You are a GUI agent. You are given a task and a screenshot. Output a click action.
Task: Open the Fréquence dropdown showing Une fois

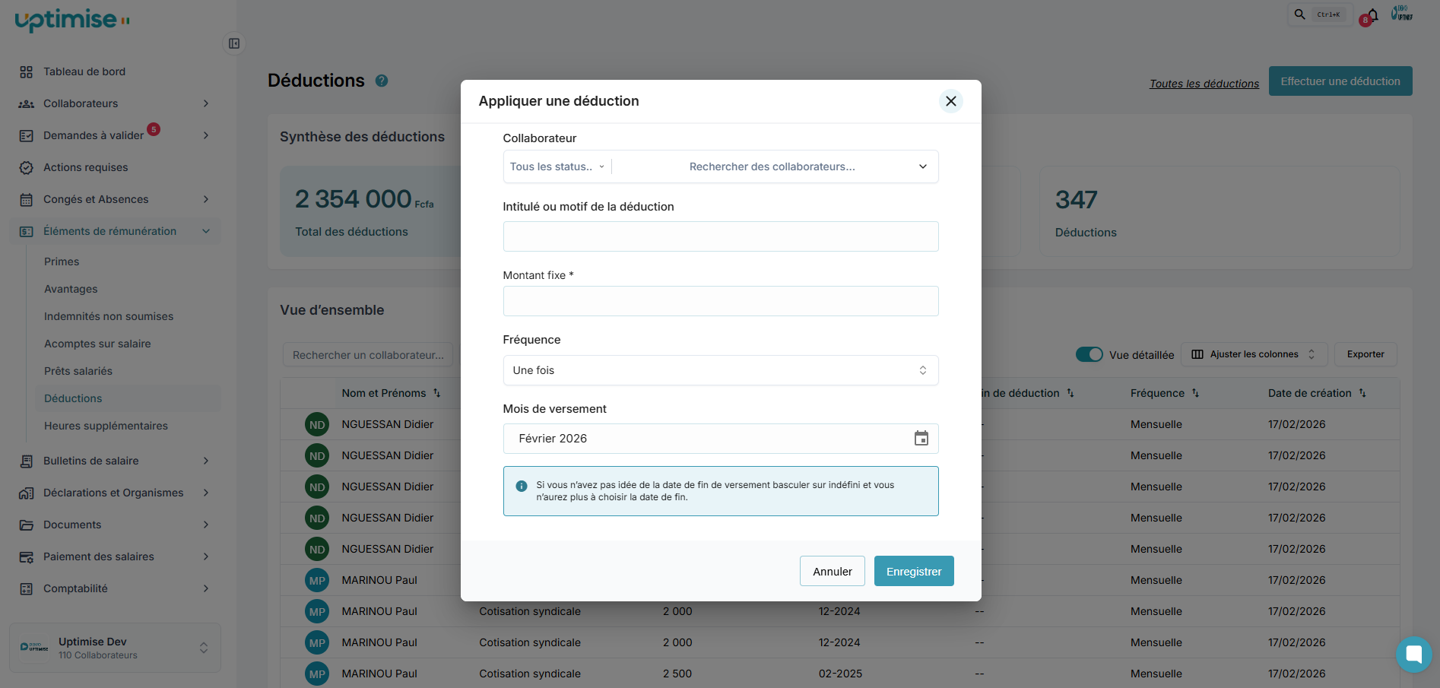(x=720, y=370)
